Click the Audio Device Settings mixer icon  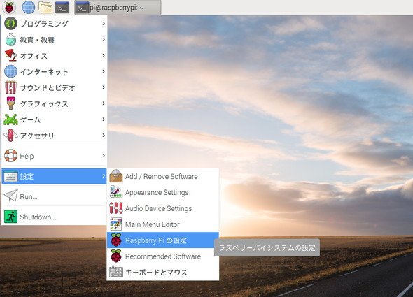point(116,208)
